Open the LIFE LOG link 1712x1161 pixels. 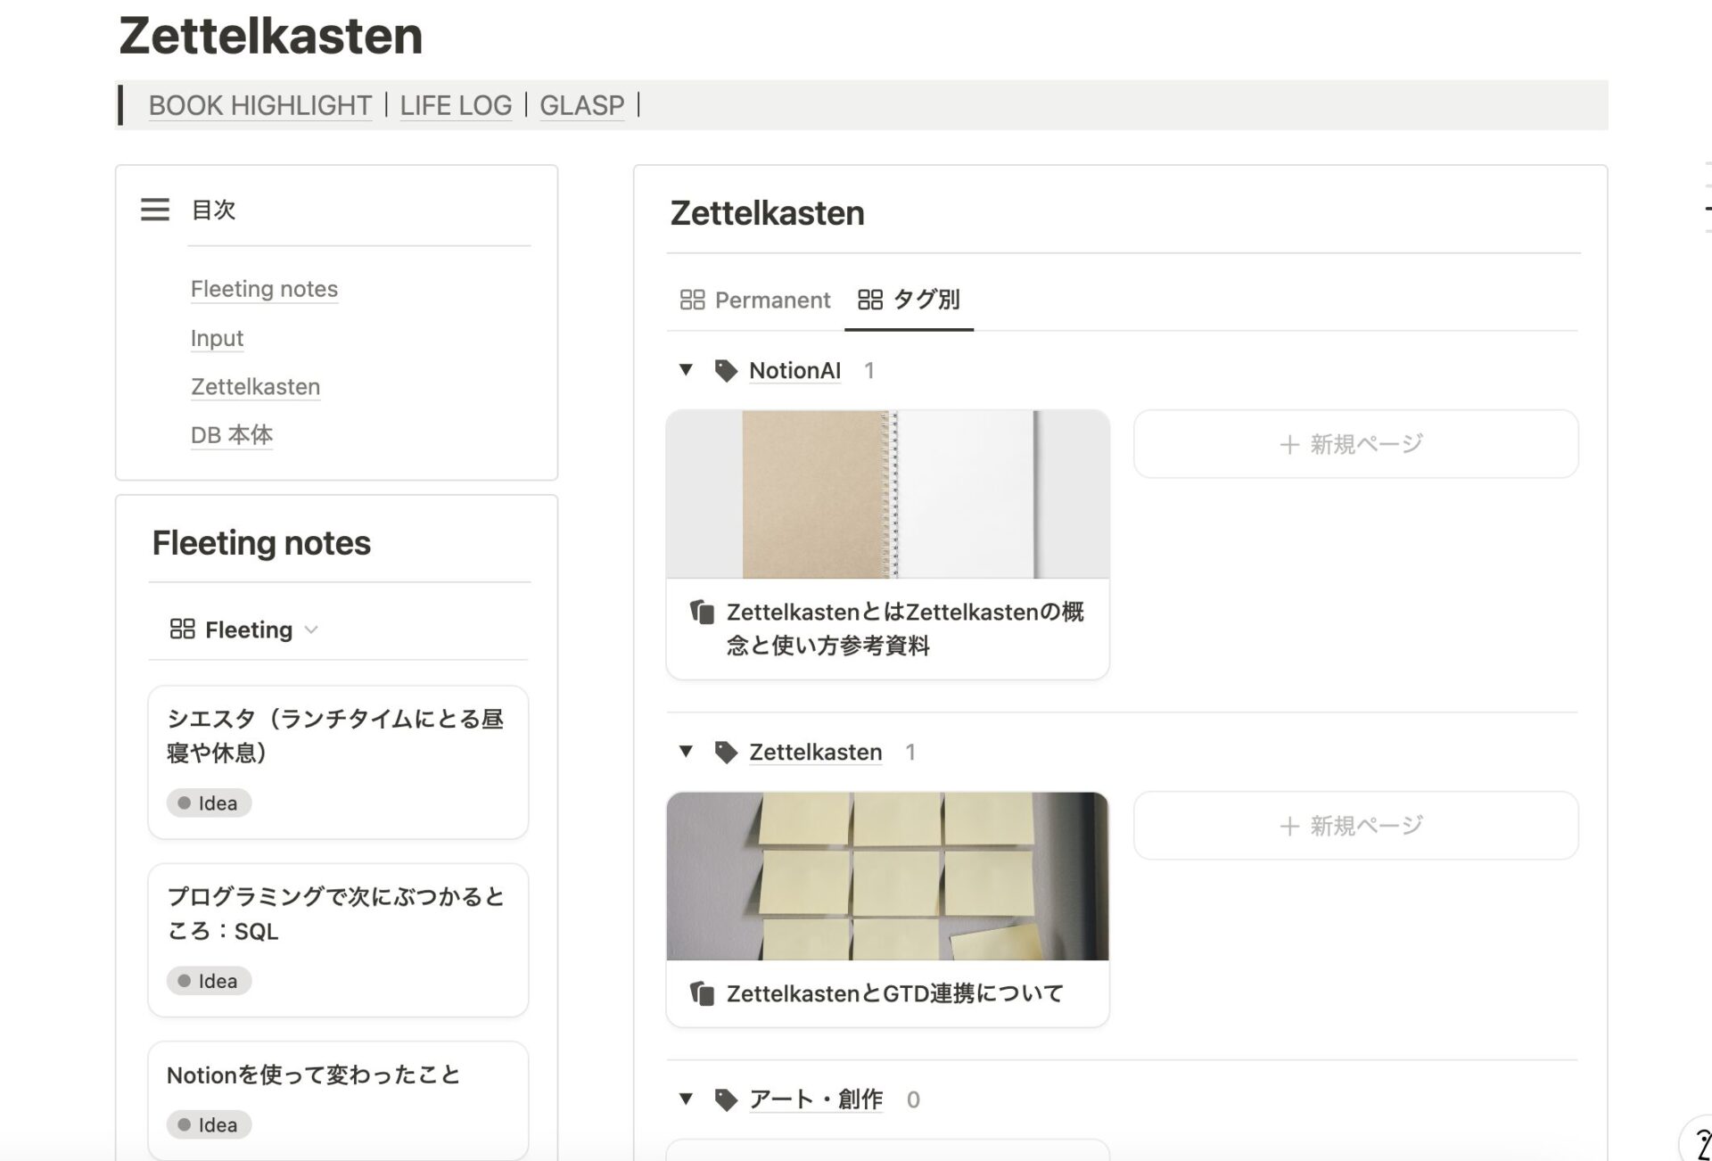[x=456, y=105]
